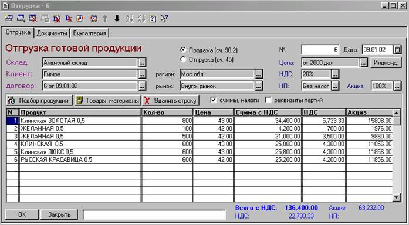Click the quantity cell 800
409x225 pixels.
[x=167, y=121]
